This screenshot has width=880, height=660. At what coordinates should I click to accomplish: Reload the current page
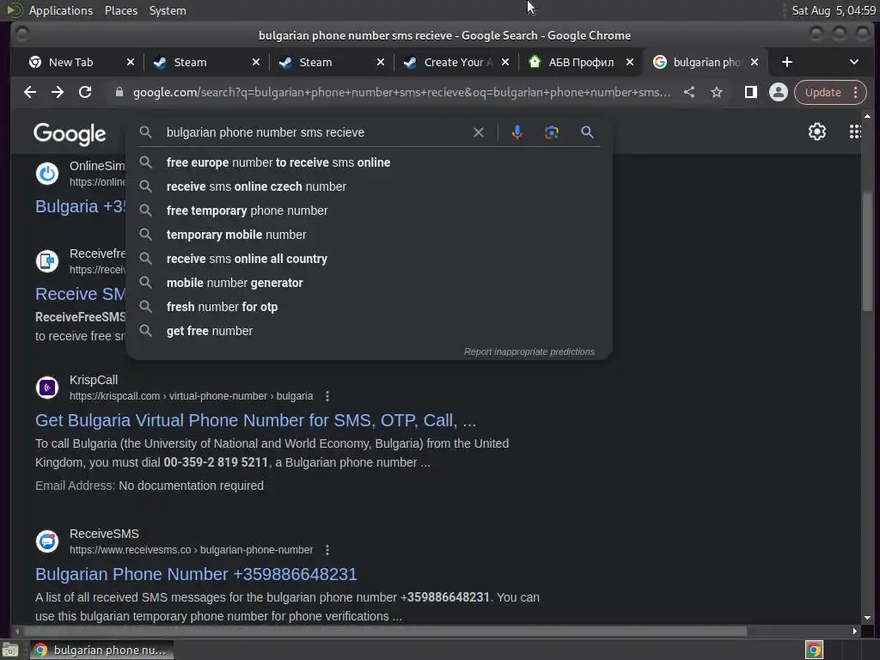85,92
